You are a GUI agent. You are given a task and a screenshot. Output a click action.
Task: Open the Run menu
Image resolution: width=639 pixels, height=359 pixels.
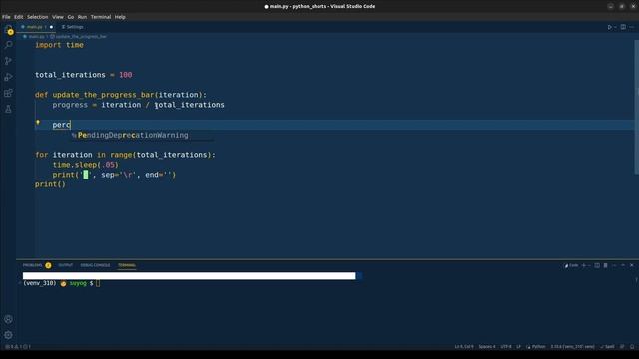click(x=82, y=17)
